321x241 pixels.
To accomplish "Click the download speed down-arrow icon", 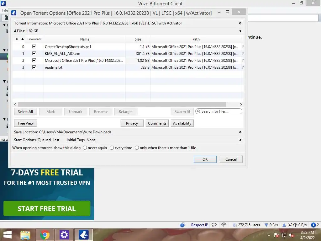I will click(266, 225).
